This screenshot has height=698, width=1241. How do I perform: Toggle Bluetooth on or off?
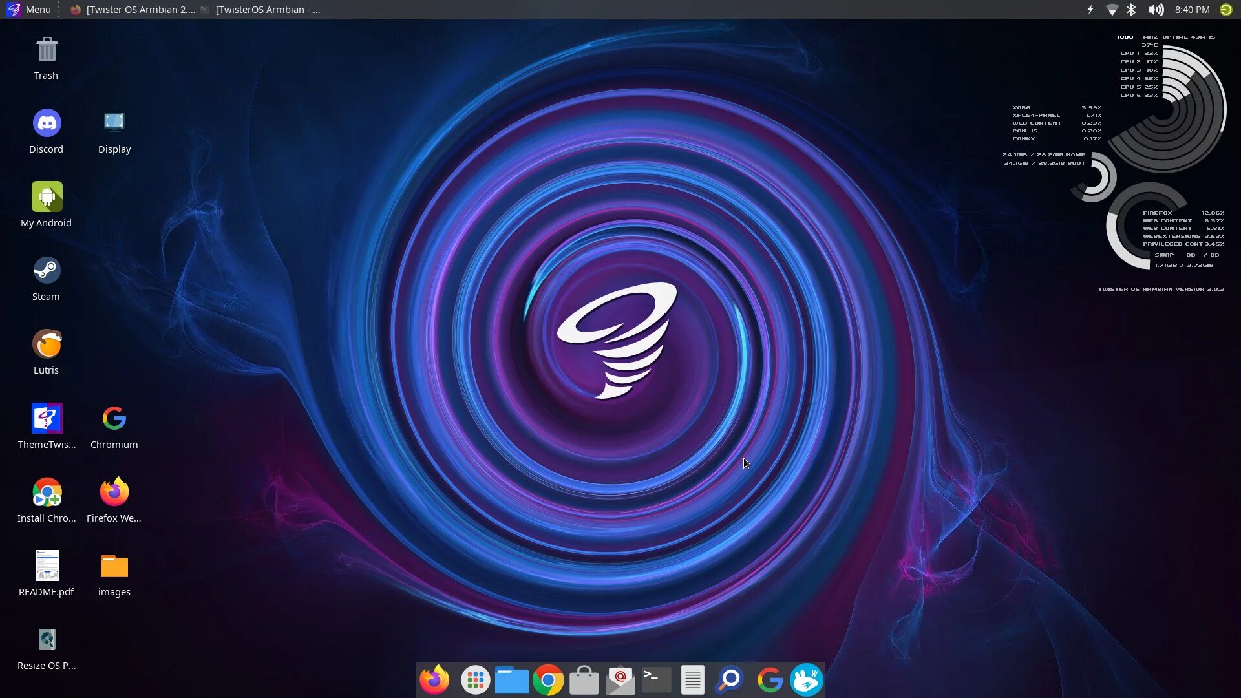pyautogui.click(x=1132, y=10)
